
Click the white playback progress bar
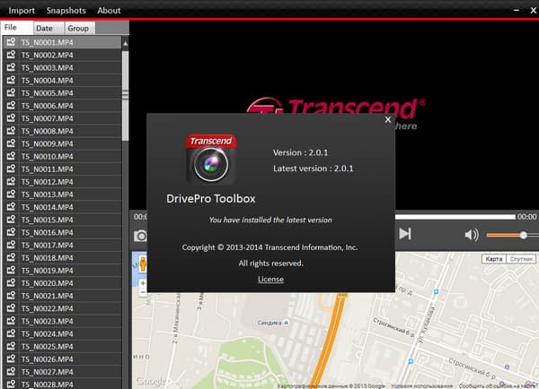coord(455,217)
